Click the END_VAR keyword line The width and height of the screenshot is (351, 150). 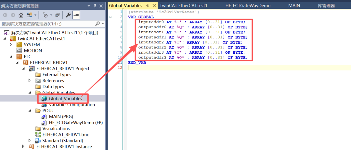point(137,63)
